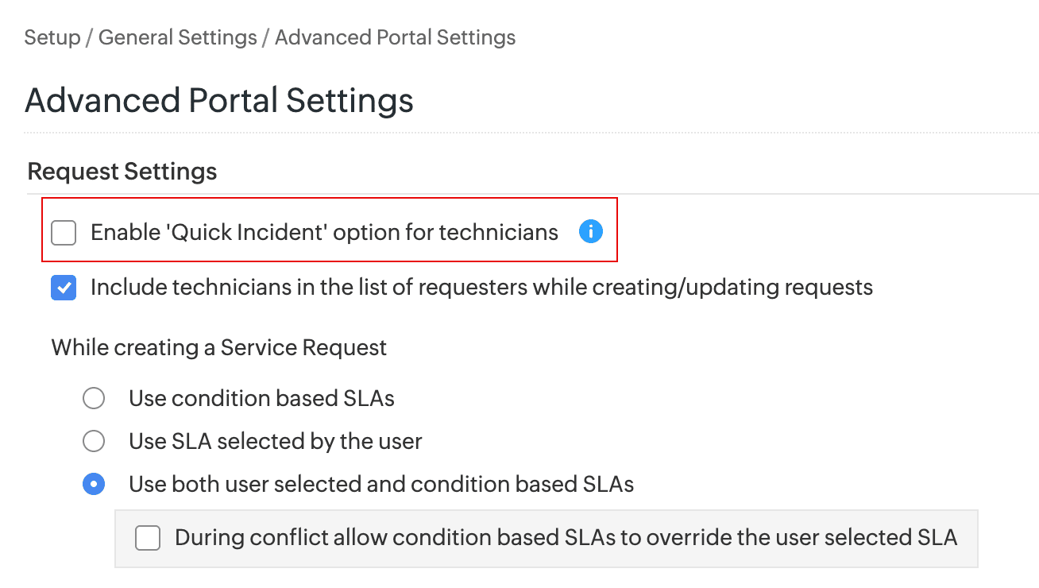Click the "Enable 'Quick Incident' option" label text
1039x588 pixels.
coord(324,233)
